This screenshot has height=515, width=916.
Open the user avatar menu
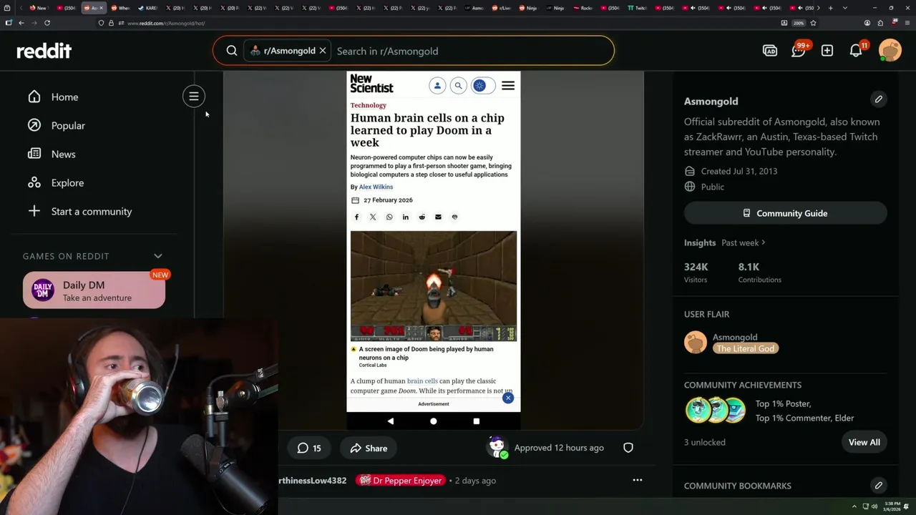click(890, 50)
